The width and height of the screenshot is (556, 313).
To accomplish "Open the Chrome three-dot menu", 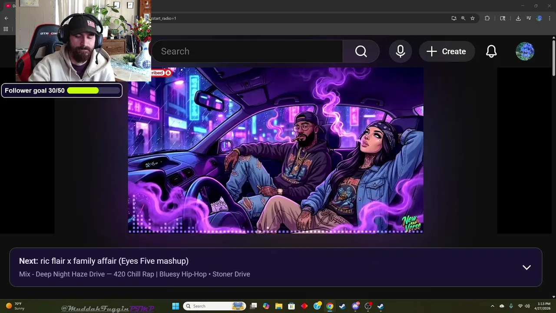I will pyautogui.click(x=549, y=18).
